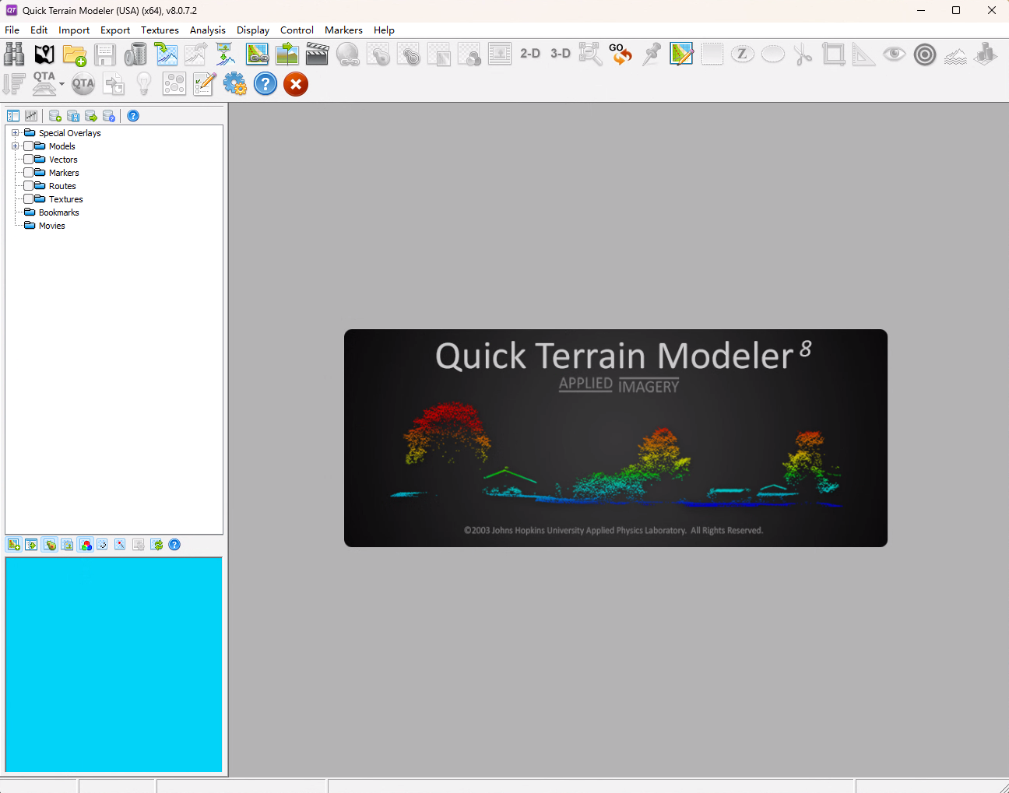The image size is (1009, 793).
Task: Click the download-to-terrain export icon
Action: [226, 54]
